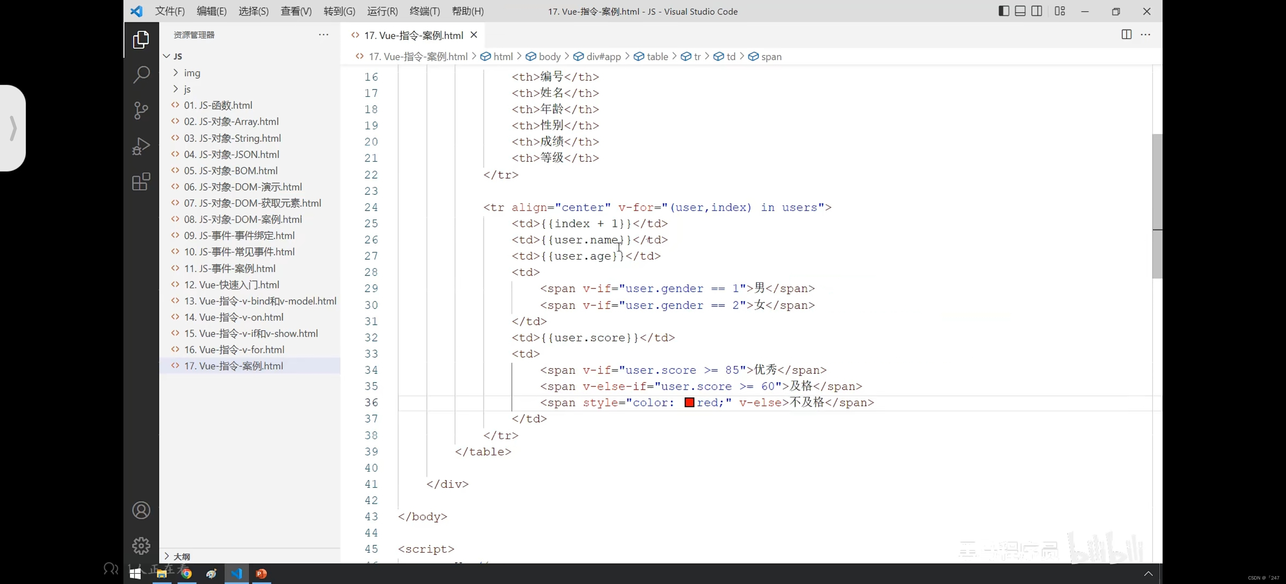This screenshot has width=1286, height=584.
Task: Open 01. JS-函数.html file
Action: pos(250,105)
